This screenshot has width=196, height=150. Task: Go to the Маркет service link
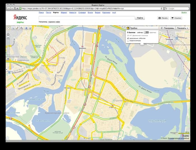pyautogui.click(x=64, y=13)
